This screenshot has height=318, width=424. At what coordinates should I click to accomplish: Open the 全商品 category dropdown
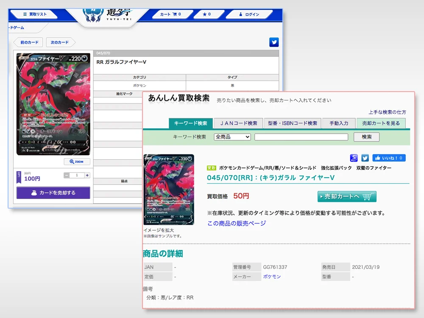coord(232,137)
